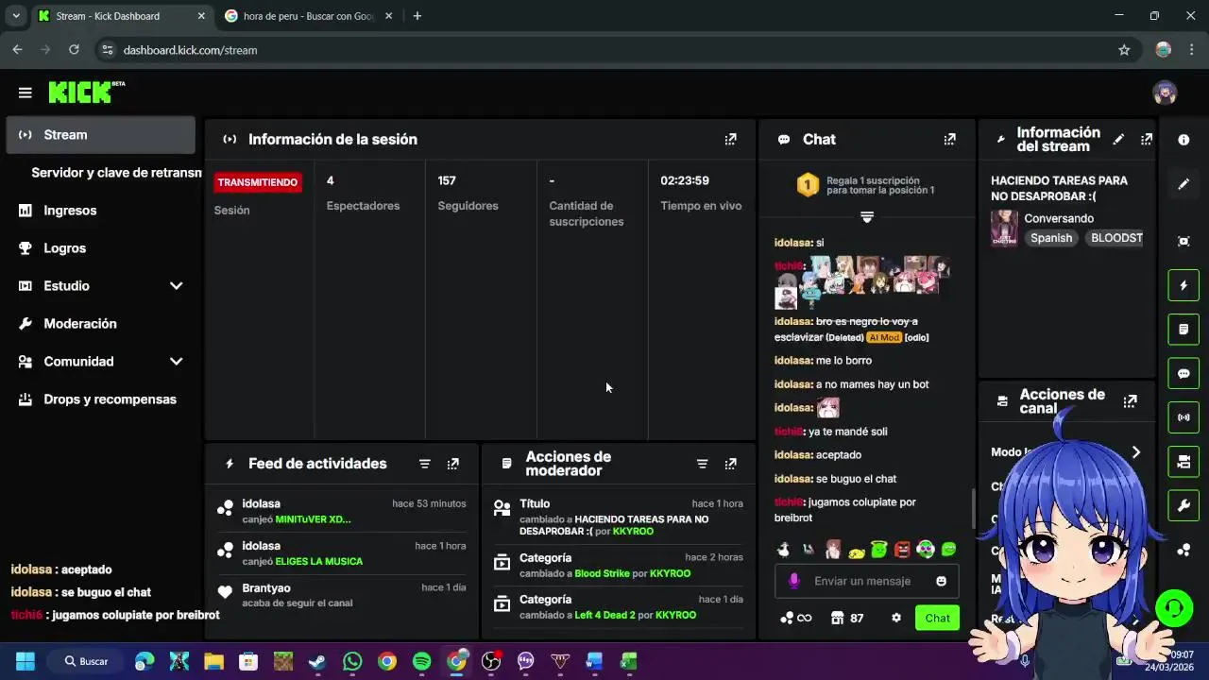Click the Spanish language tag
This screenshot has height=680, width=1209.
pyautogui.click(x=1051, y=238)
